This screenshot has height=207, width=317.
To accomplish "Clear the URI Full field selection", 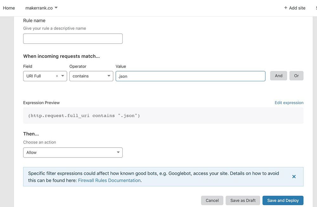I will pos(57,76).
